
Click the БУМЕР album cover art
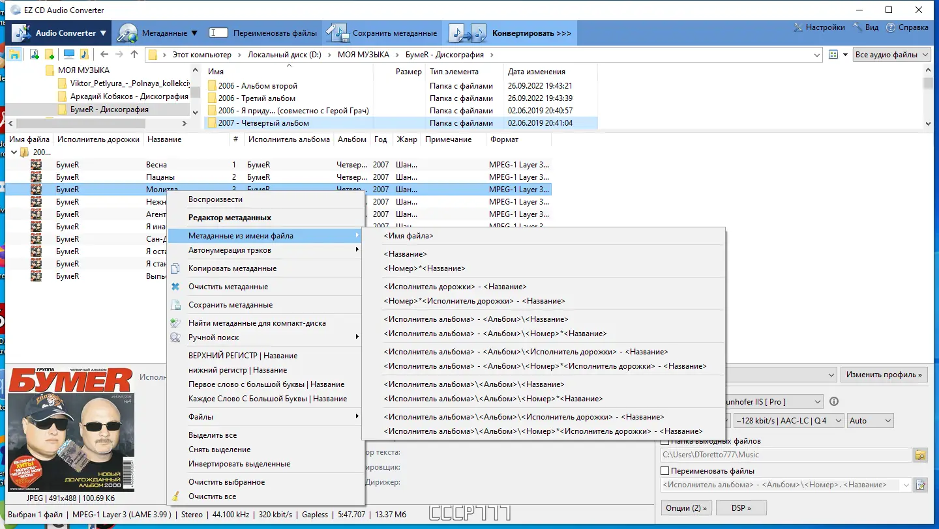click(x=70, y=430)
